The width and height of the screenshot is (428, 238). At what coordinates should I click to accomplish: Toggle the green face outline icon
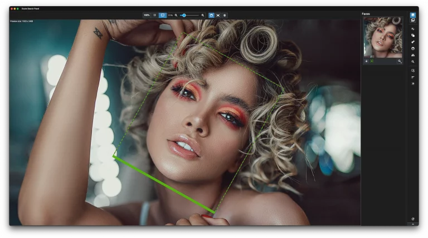pos(372,61)
